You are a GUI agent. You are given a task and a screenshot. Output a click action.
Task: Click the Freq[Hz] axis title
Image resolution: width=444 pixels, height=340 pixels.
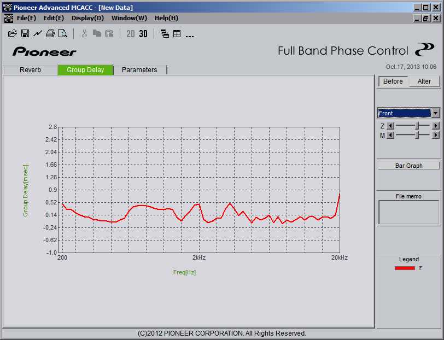point(184,272)
